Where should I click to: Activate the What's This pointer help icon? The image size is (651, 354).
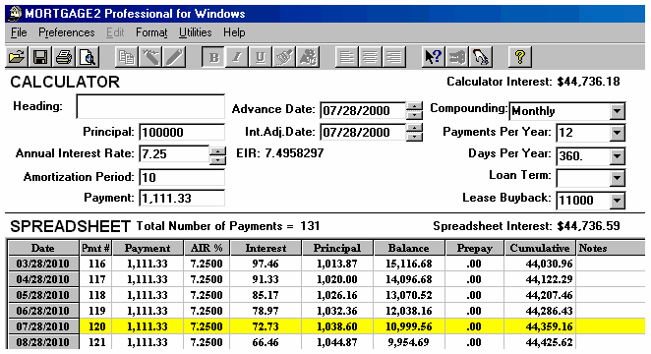click(x=434, y=57)
